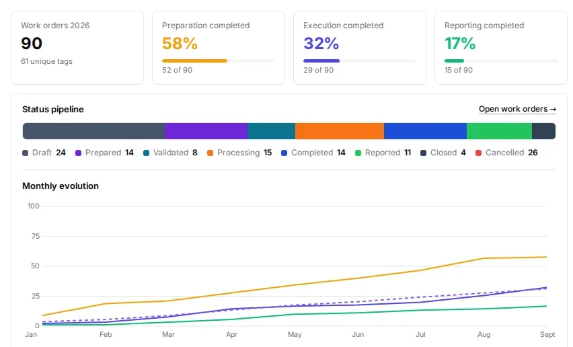Click the Validated legend dot

coord(146,153)
